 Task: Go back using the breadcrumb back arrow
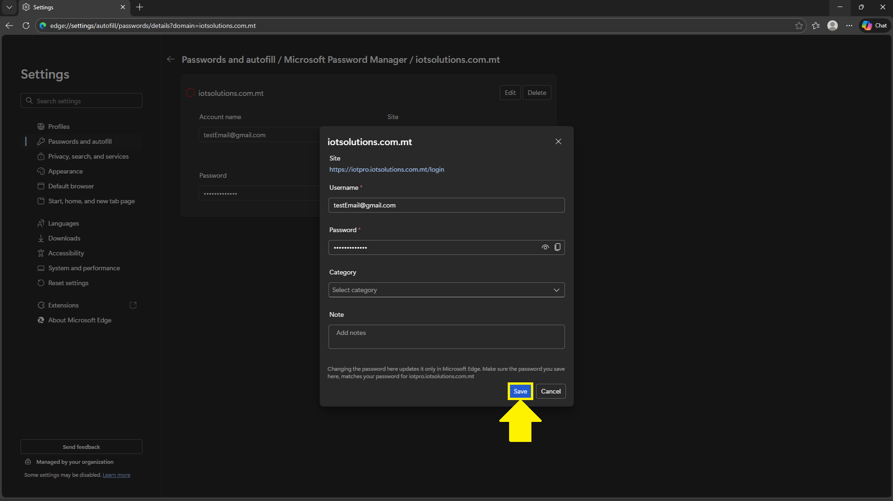[171, 60]
